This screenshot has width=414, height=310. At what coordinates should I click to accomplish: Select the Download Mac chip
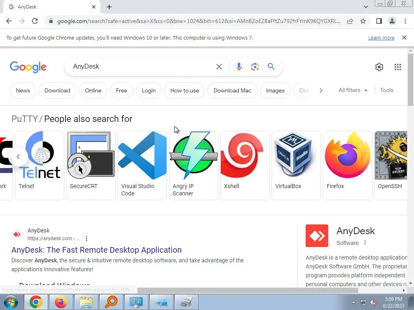tap(232, 90)
